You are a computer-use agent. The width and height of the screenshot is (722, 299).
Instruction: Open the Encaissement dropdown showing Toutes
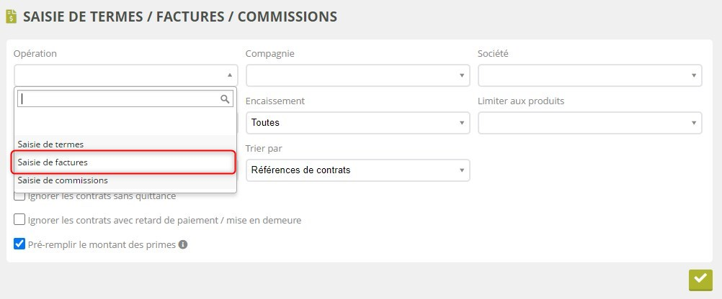357,122
